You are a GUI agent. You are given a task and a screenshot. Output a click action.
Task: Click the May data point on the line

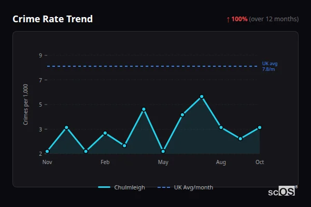pos(163,151)
